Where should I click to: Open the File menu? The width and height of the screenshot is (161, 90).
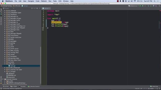(16, 1)
